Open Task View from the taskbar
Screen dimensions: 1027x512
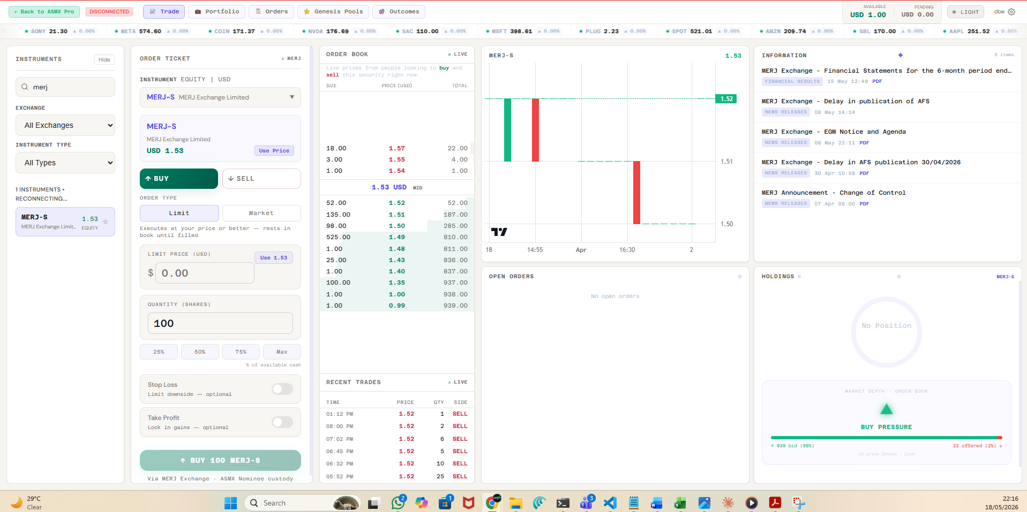pyautogui.click(x=373, y=502)
